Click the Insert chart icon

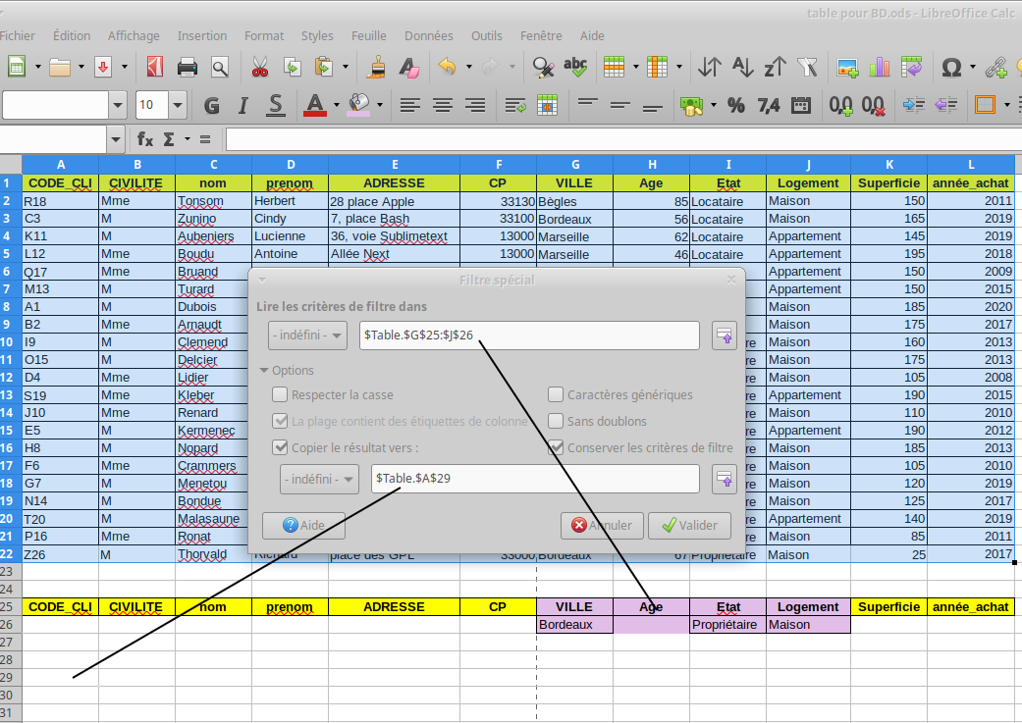tap(879, 68)
